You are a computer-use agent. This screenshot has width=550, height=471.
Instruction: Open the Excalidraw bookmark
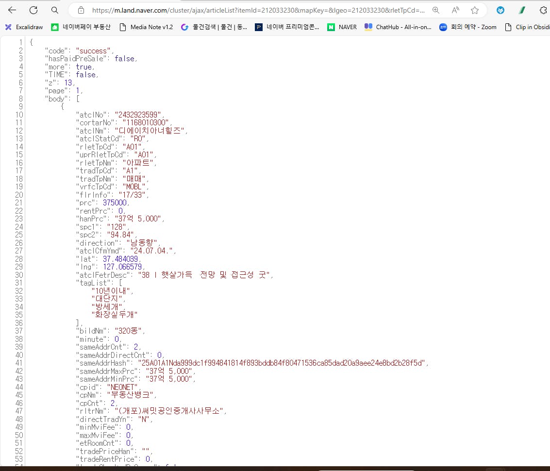pyautogui.click(x=24, y=27)
